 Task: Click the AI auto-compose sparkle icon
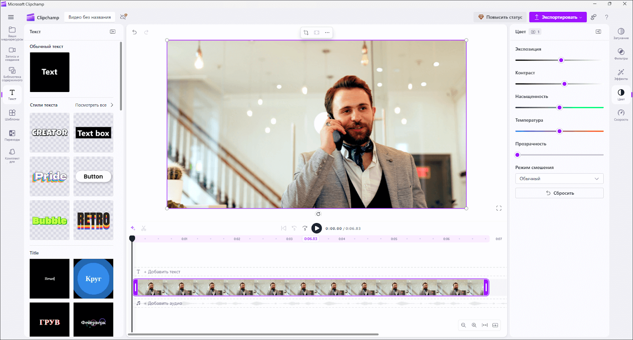(133, 228)
